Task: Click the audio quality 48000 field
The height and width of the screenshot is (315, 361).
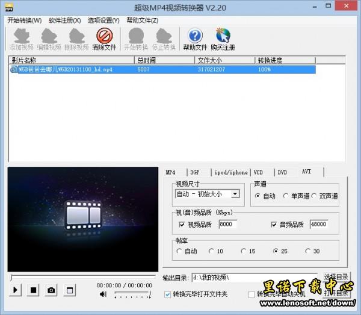Action: click(x=319, y=224)
